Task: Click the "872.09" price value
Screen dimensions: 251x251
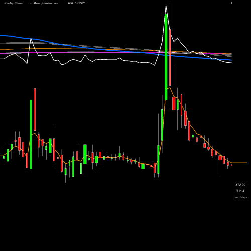Action: pyautogui.click(x=240, y=185)
